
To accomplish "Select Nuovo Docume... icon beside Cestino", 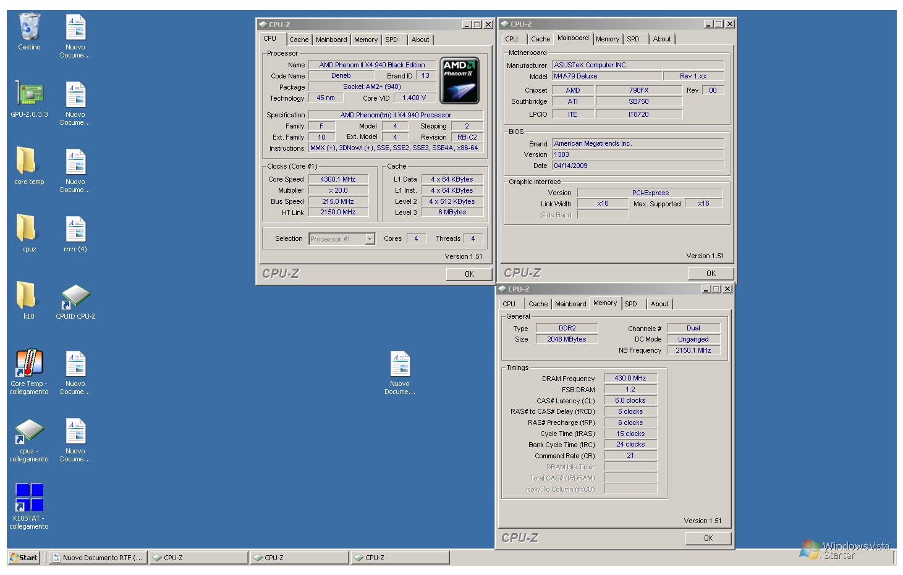I will pyautogui.click(x=75, y=27).
